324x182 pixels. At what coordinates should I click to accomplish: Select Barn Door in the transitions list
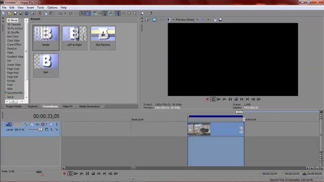(x=13, y=36)
